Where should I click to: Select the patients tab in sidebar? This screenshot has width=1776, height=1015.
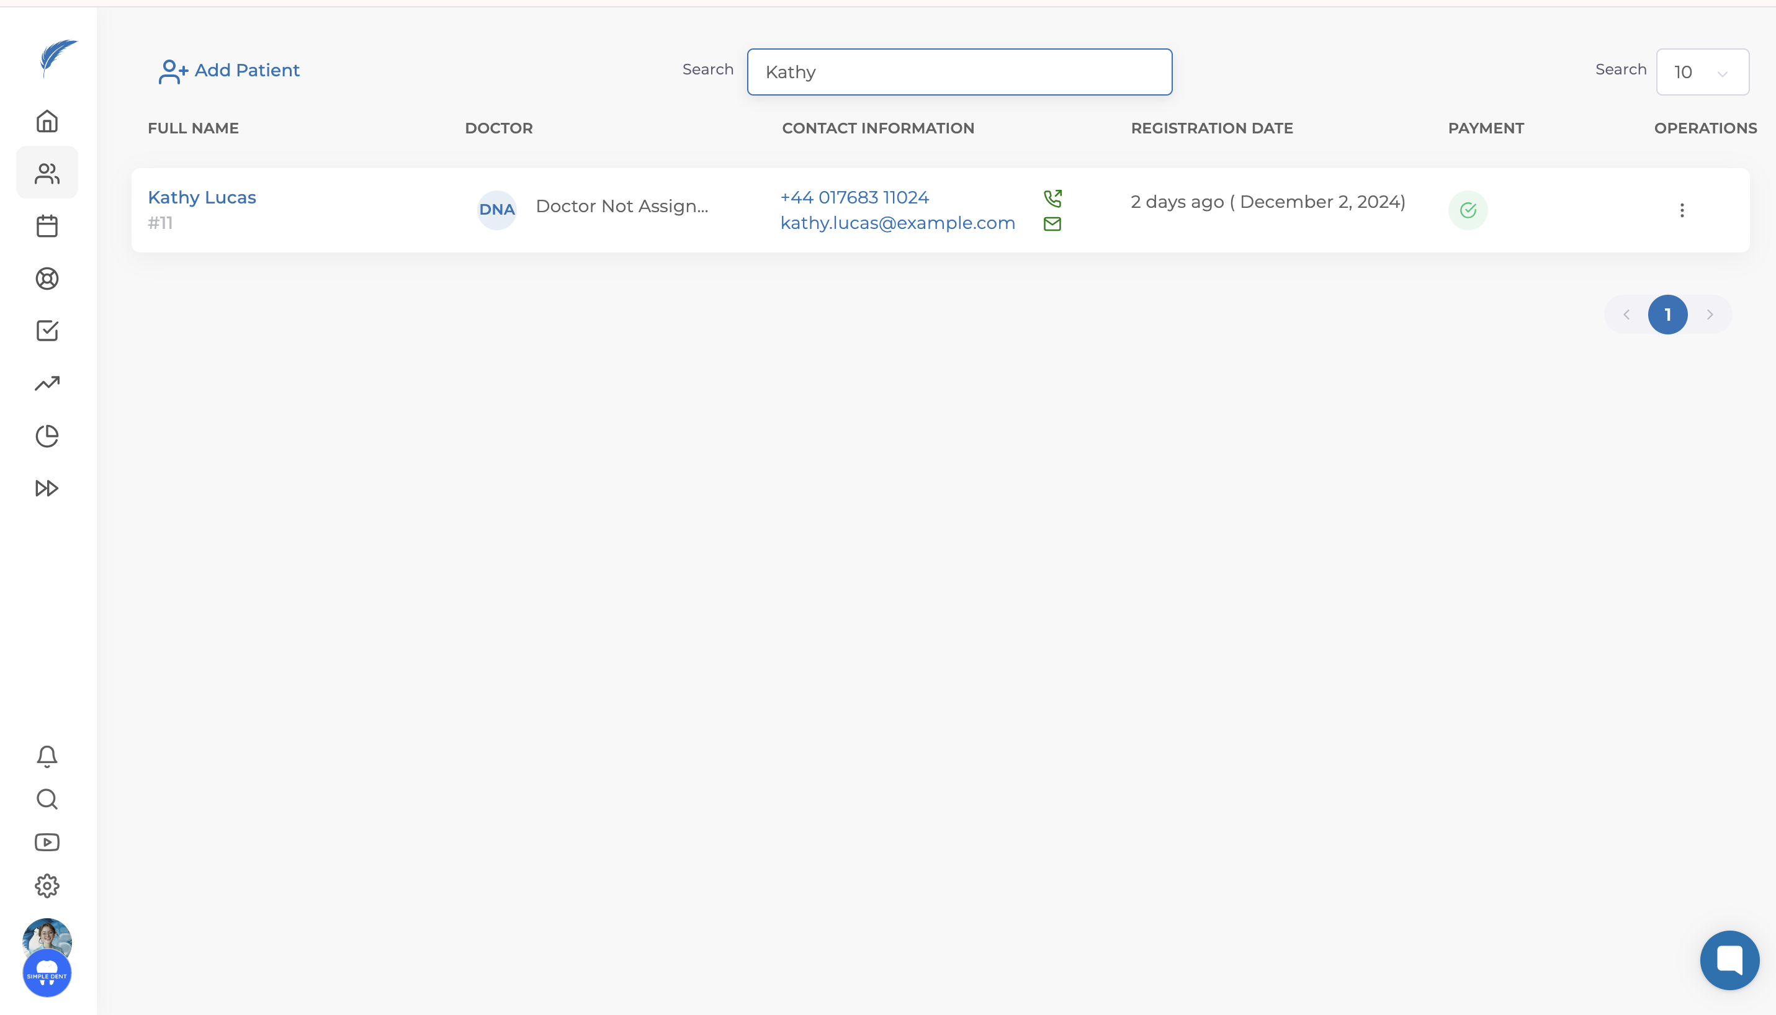click(x=47, y=173)
